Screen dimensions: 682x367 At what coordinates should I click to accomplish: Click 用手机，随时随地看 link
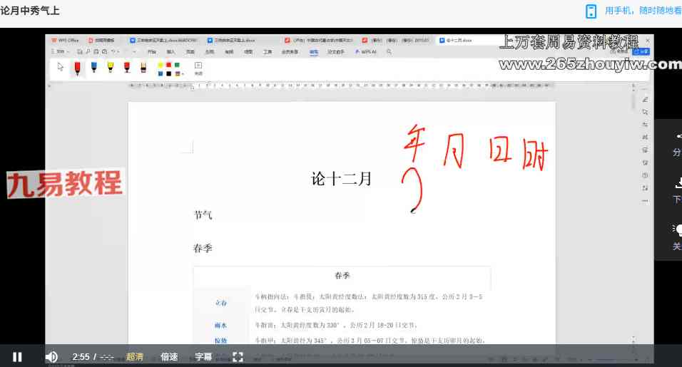[643, 11]
